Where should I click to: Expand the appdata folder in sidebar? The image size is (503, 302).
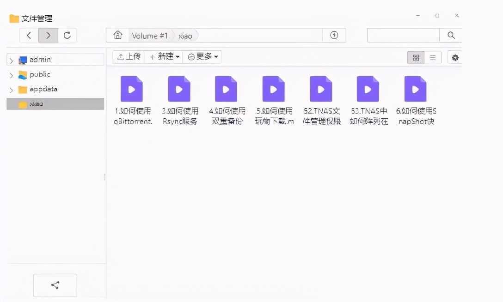click(11, 89)
